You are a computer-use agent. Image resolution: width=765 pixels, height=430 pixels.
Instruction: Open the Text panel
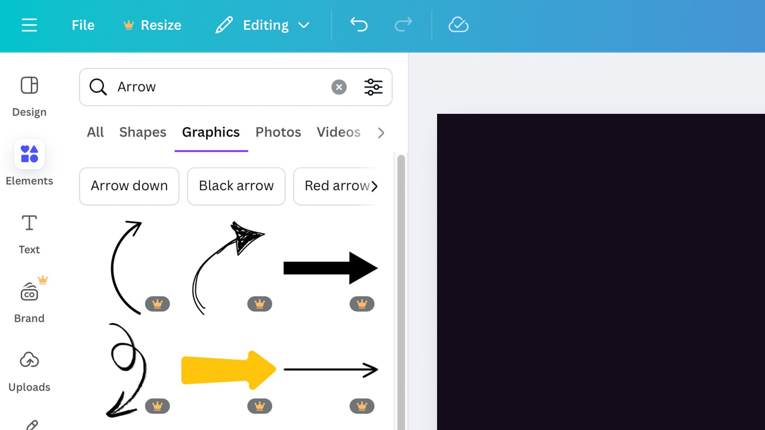[29, 233]
